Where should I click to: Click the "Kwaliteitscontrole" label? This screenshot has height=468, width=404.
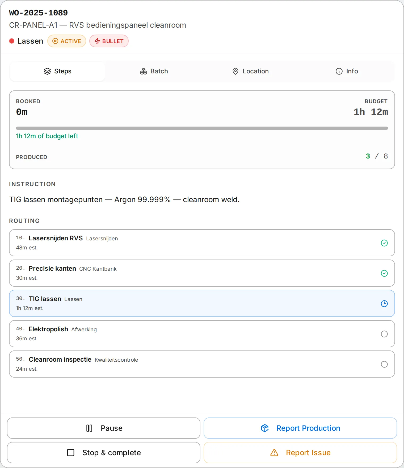[116, 360]
